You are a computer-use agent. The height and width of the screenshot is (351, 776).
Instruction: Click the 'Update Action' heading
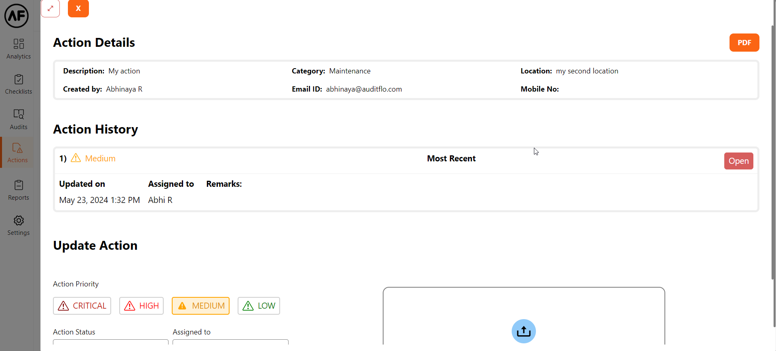coord(95,245)
